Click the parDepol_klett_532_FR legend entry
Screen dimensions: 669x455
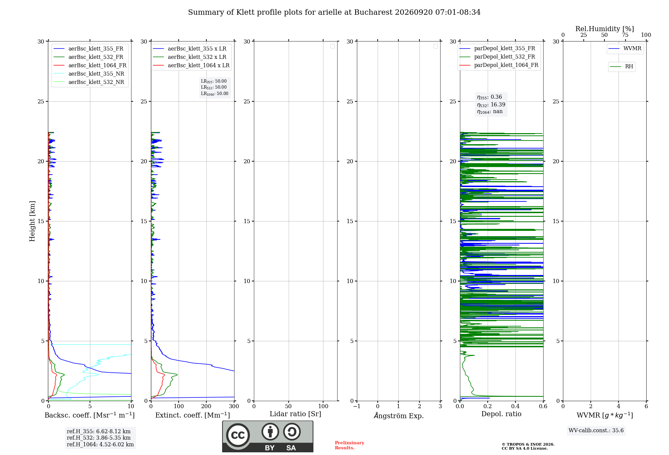[497, 57]
